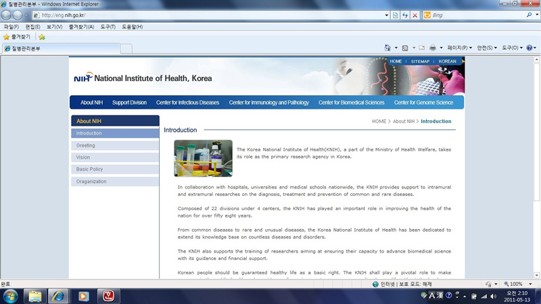Open Center for Immunology and Pathology

(x=268, y=103)
